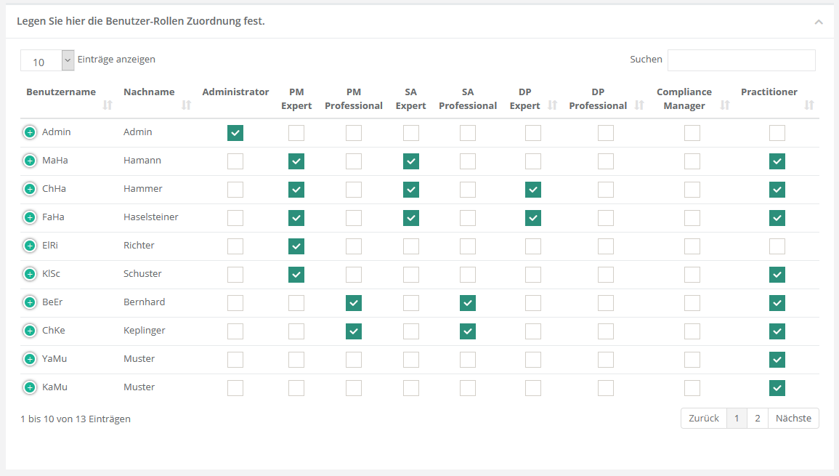The image size is (839, 476).
Task: Enable Practitioner role for Richter
Action: click(x=777, y=246)
